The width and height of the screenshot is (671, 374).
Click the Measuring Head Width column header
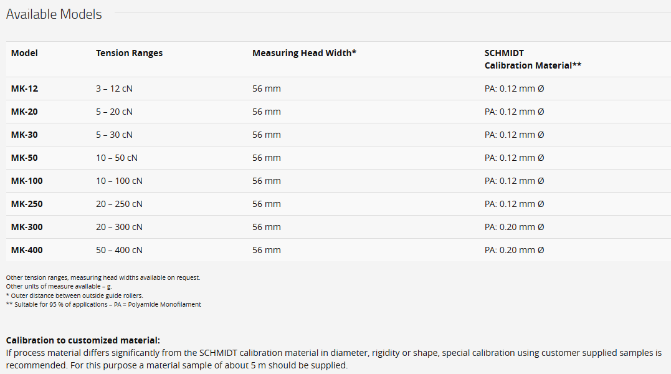[304, 53]
